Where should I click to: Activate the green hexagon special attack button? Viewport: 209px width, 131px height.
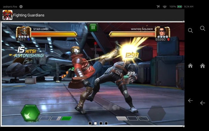30,113
